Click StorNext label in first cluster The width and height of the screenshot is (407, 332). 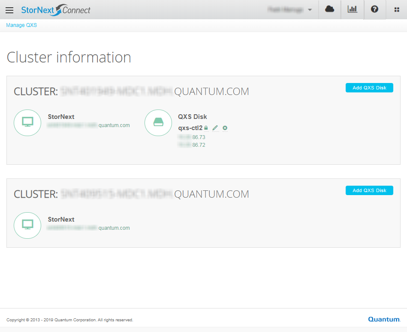(61, 117)
